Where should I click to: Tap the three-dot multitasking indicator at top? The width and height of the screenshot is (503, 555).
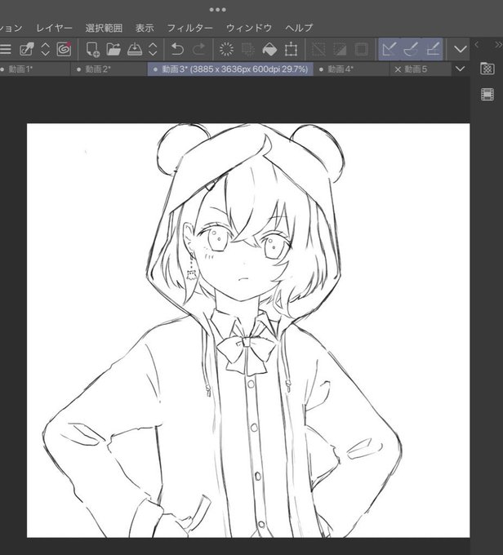point(217,10)
